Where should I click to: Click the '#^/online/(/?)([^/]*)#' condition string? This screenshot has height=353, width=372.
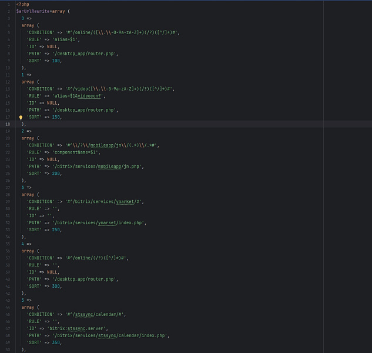coord(96,258)
